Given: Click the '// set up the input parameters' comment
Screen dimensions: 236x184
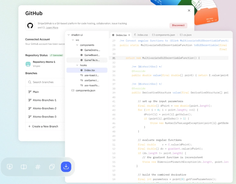Looking at the screenshot, I should click(160, 101).
